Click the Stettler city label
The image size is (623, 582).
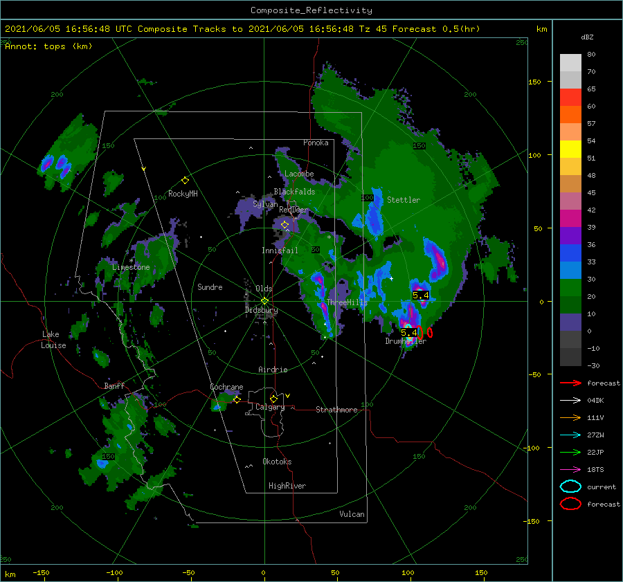pyautogui.click(x=404, y=200)
